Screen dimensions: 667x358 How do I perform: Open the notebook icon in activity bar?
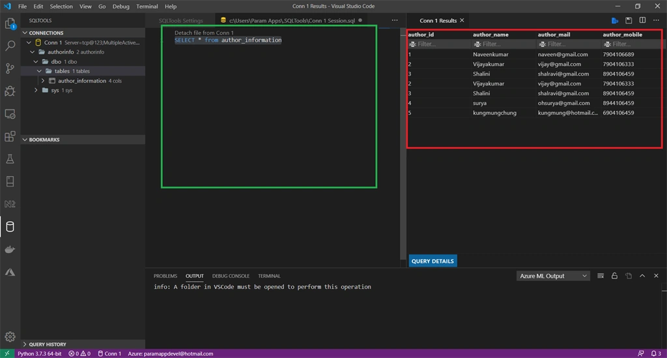point(10,181)
